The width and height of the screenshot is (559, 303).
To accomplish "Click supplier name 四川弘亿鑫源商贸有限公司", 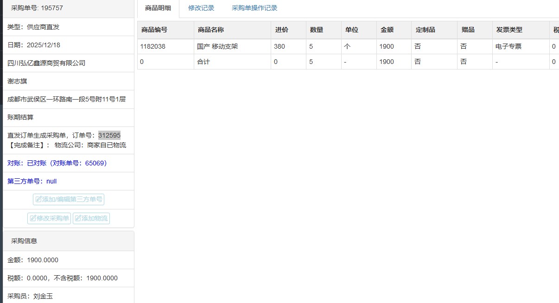I will [x=46, y=63].
